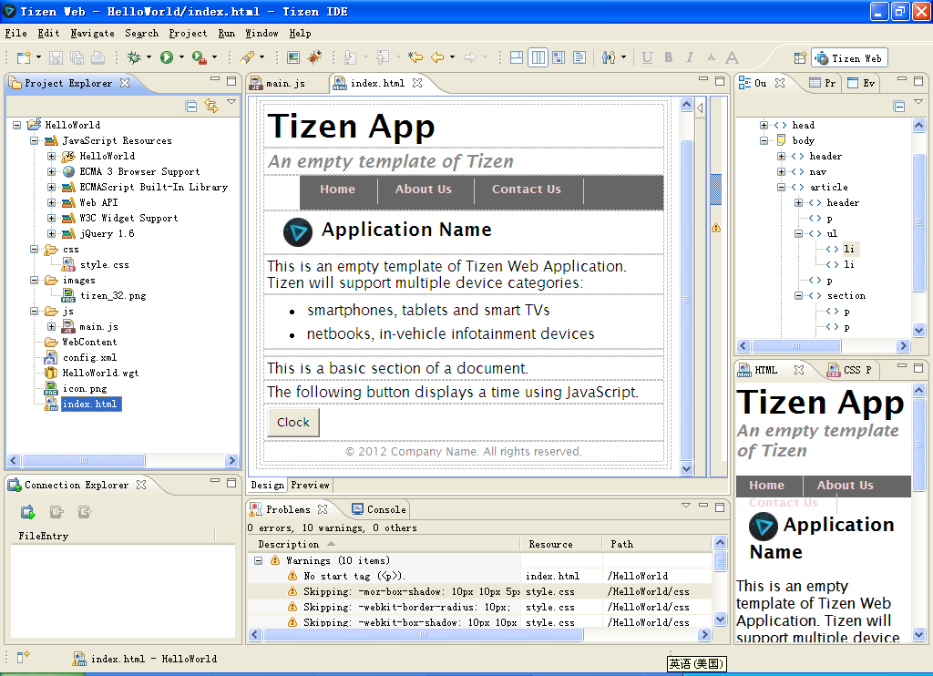Open the File menu
Screen dimensions: 933x676
16,34
